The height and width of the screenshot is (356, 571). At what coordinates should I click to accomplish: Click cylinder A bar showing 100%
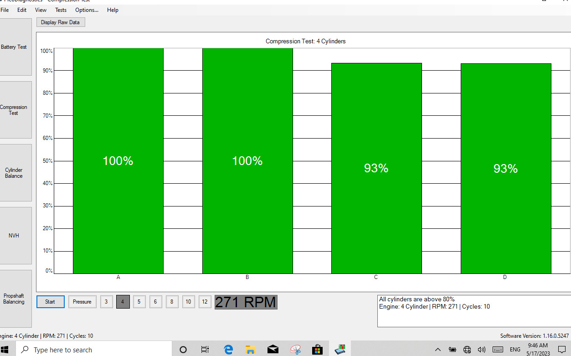[x=118, y=161]
